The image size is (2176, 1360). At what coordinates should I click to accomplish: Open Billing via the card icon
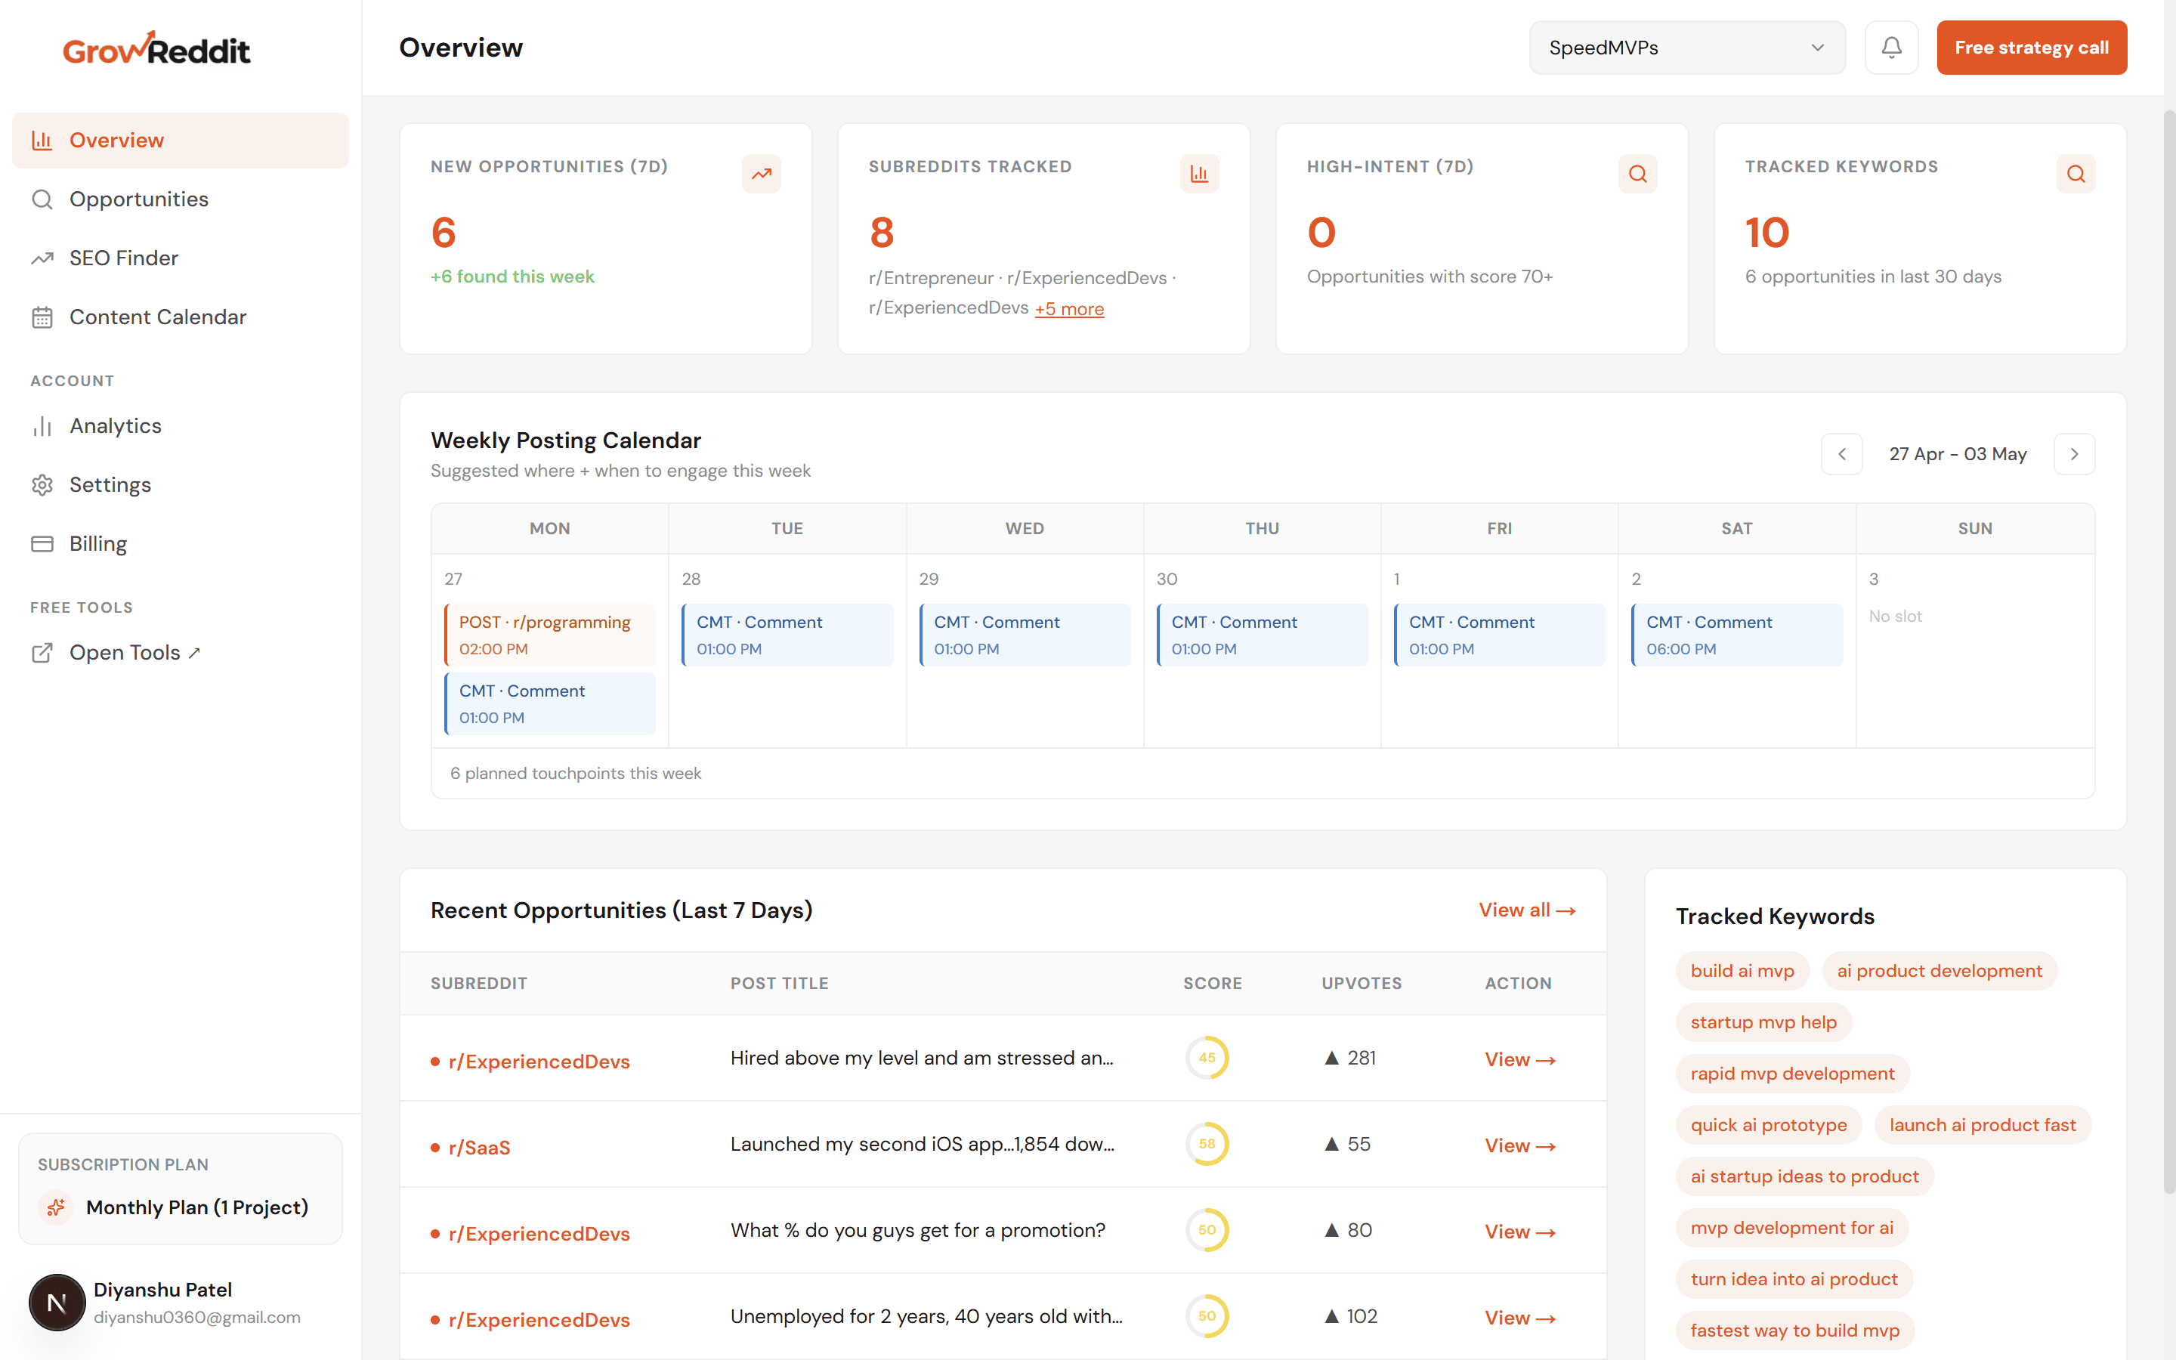(42, 543)
